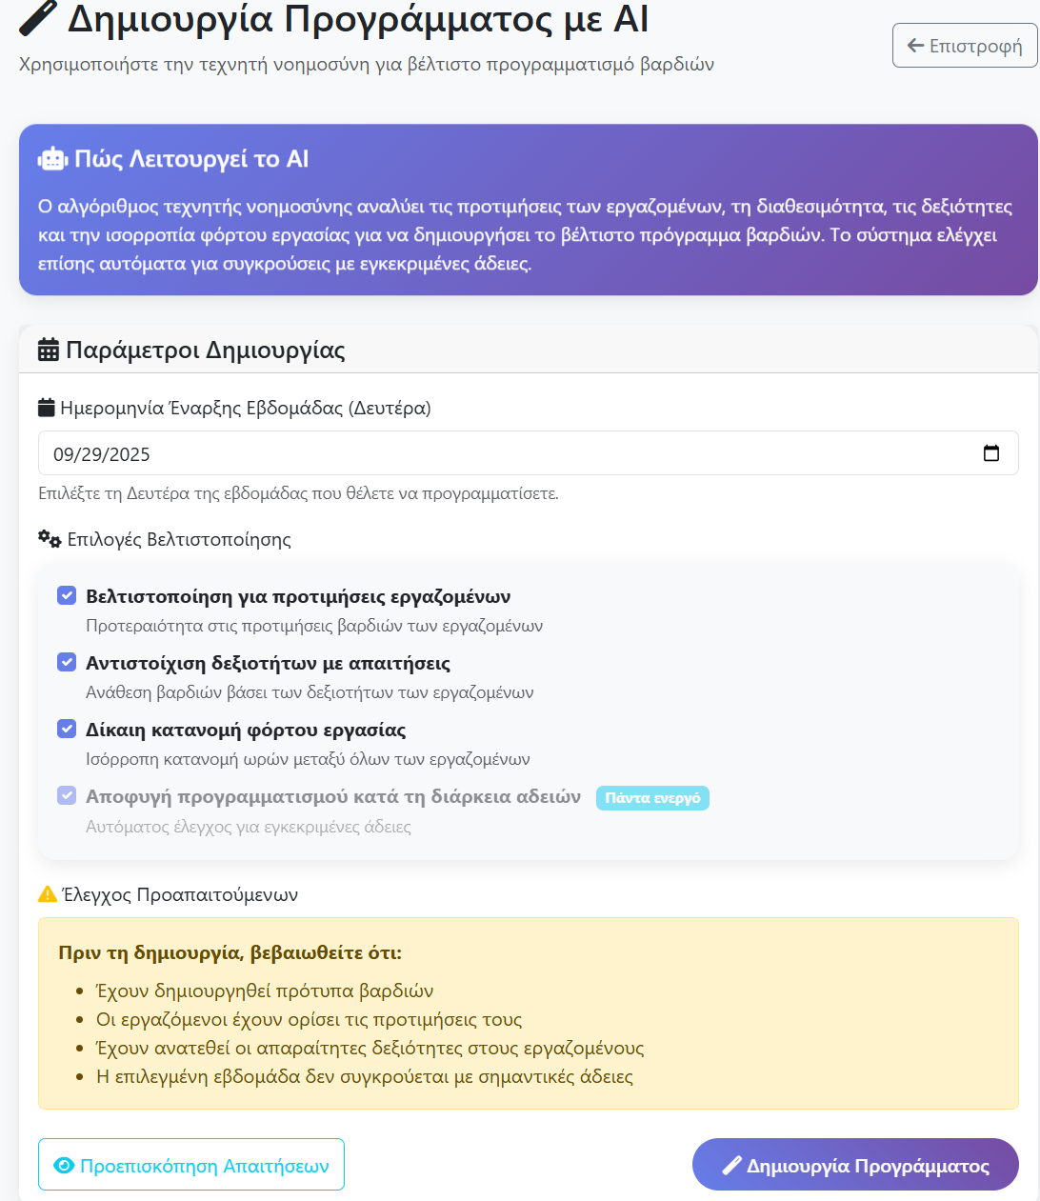Click the eye icon in Προεπισκόπηση Απαιτήσεων
Image resolution: width=1040 pixels, height=1201 pixels.
(x=64, y=1166)
